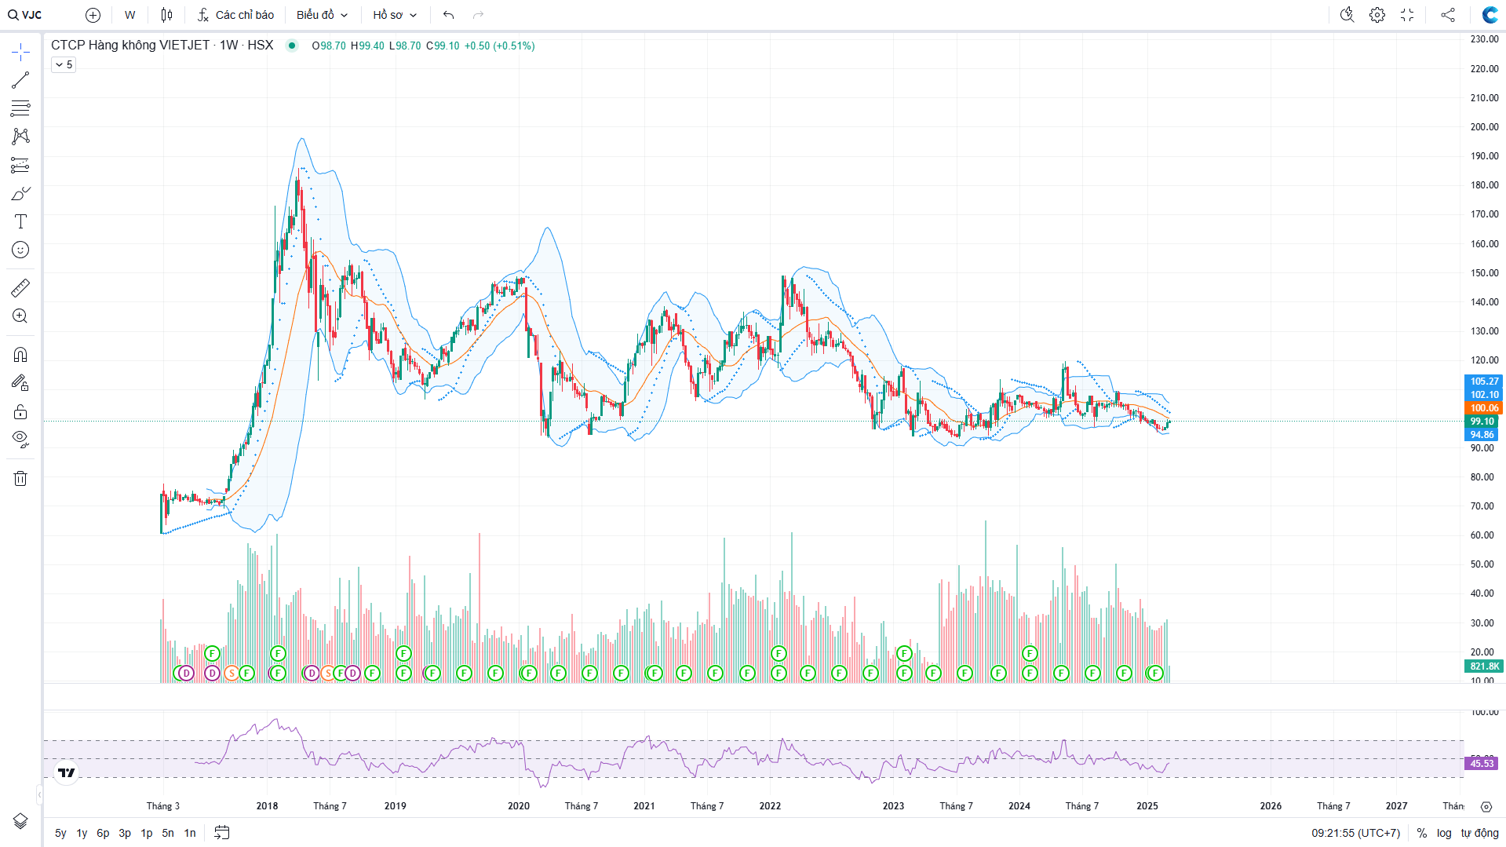Select the ruler measure tool
The width and height of the screenshot is (1506, 847).
(x=20, y=288)
